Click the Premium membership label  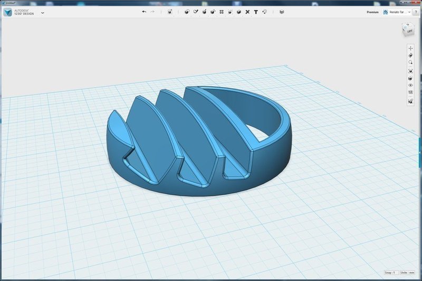[x=372, y=12]
